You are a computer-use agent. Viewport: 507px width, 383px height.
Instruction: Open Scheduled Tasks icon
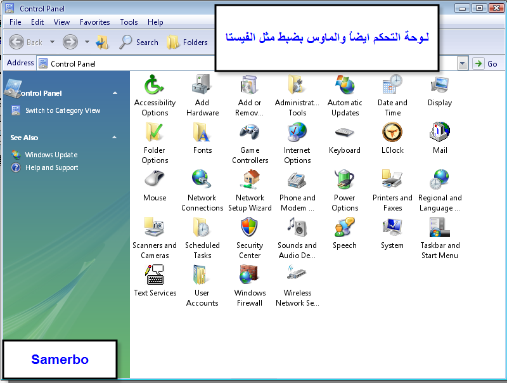(x=202, y=228)
